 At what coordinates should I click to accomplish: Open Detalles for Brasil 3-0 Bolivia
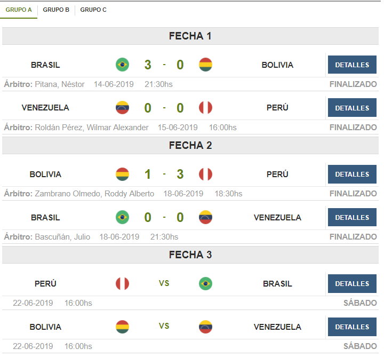tap(352, 65)
